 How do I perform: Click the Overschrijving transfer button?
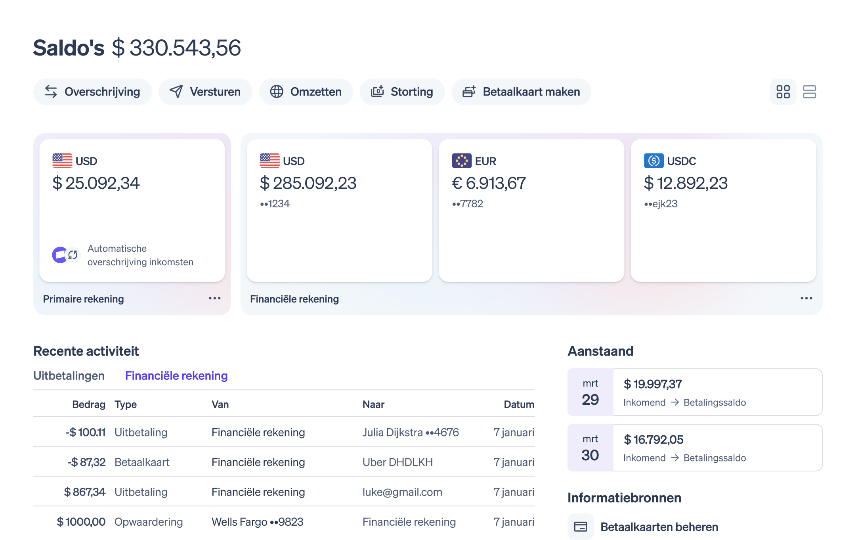pos(92,92)
